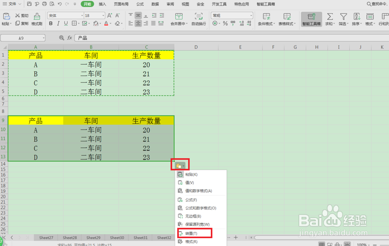The height and width of the screenshot is (246, 389).
Task: Switch to the 页面布局 (Page Layout) tab
Action: point(121,4)
